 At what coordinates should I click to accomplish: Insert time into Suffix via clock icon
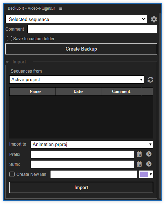(149, 164)
